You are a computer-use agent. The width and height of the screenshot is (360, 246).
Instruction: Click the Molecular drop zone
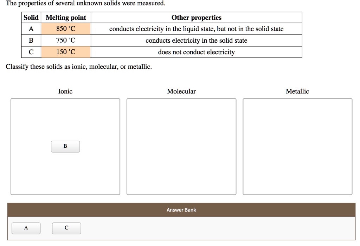(x=181, y=146)
